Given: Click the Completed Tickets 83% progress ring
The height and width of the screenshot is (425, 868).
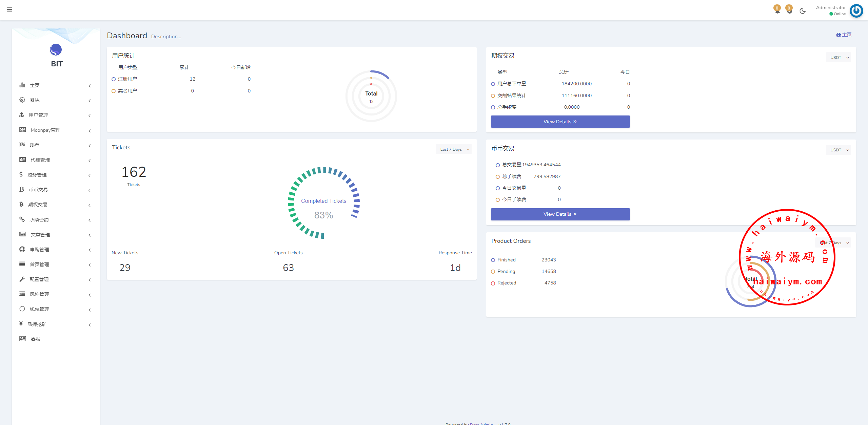Looking at the screenshot, I should point(323,203).
